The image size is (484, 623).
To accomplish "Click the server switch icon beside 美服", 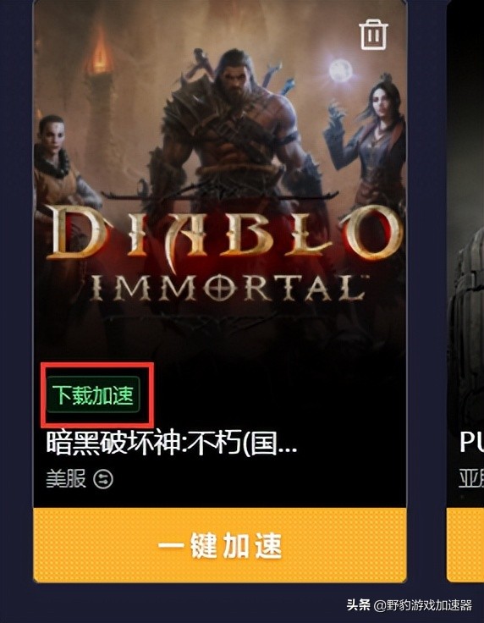I will click(x=103, y=479).
